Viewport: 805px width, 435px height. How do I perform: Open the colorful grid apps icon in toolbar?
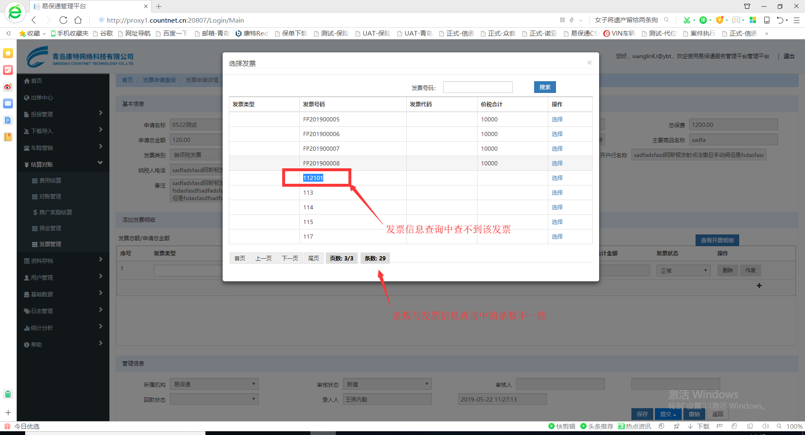pyautogui.click(x=753, y=20)
